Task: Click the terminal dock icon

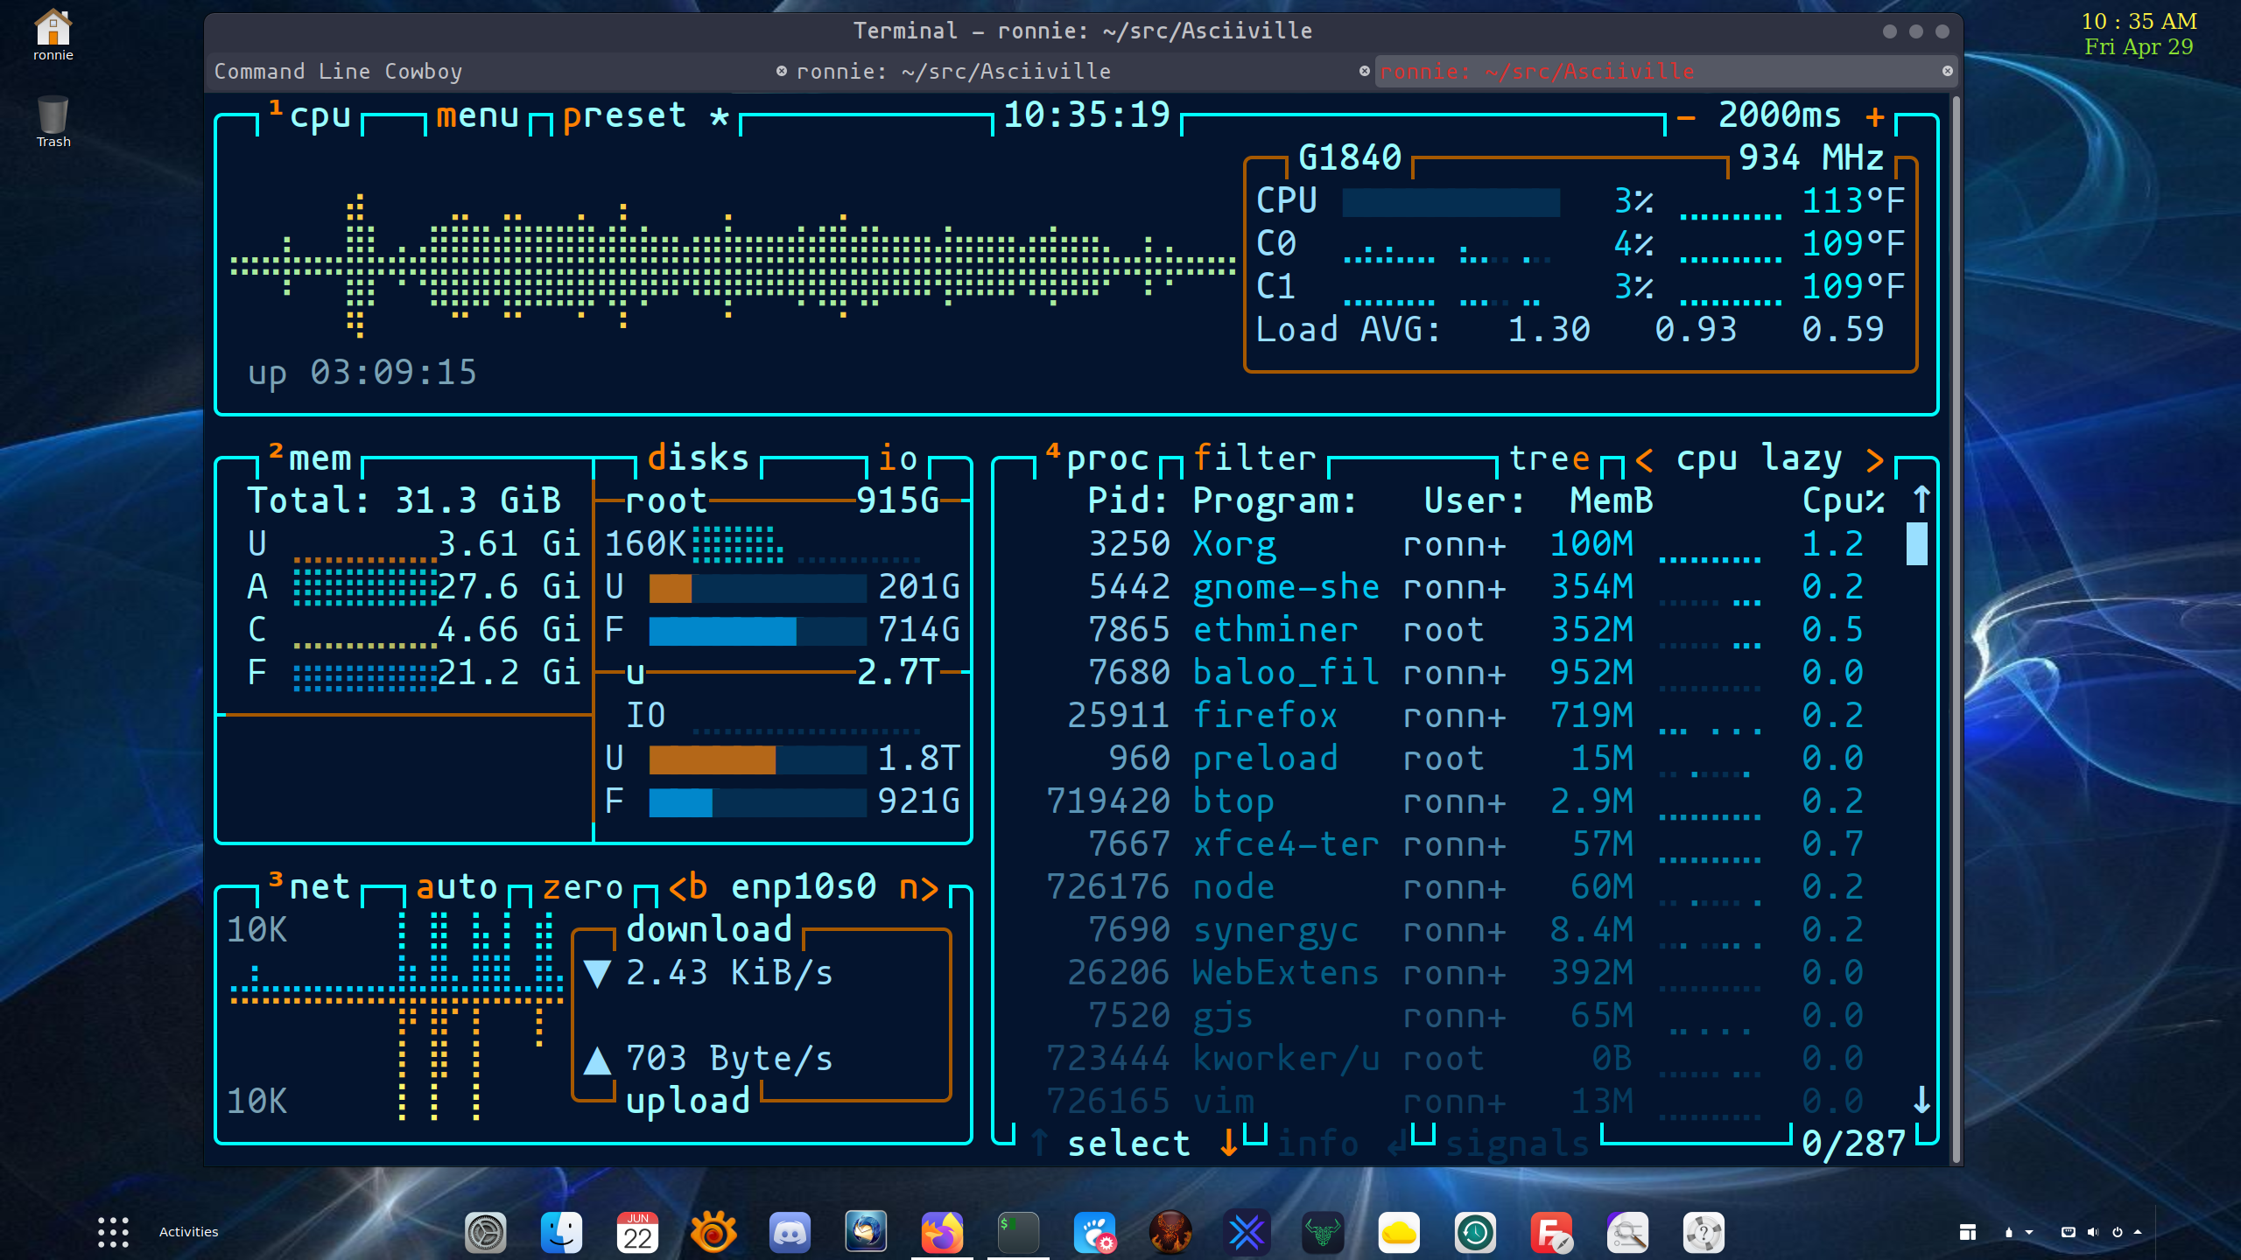Action: (1018, 1233)
